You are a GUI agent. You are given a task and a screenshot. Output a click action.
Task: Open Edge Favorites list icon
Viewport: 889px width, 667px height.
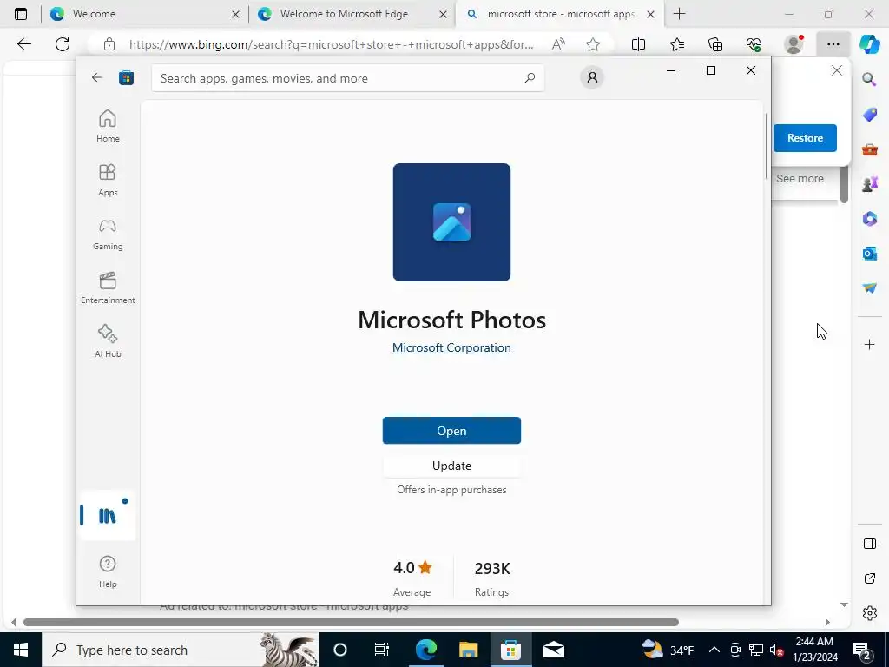[677, 44]
